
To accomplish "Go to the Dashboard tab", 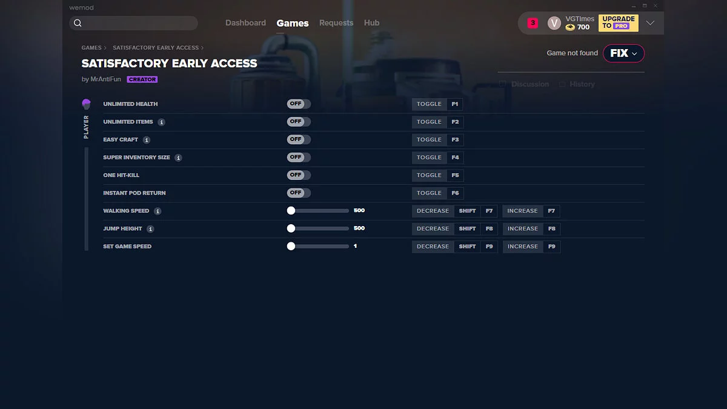I will pos(245,23).
